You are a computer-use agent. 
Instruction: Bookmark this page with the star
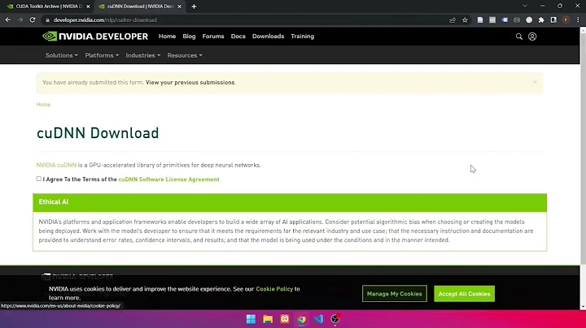465,20
